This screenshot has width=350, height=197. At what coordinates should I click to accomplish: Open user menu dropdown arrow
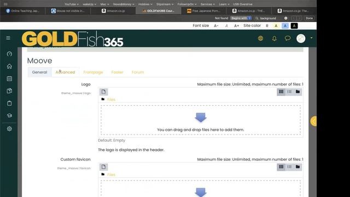[x=311, y=38]
